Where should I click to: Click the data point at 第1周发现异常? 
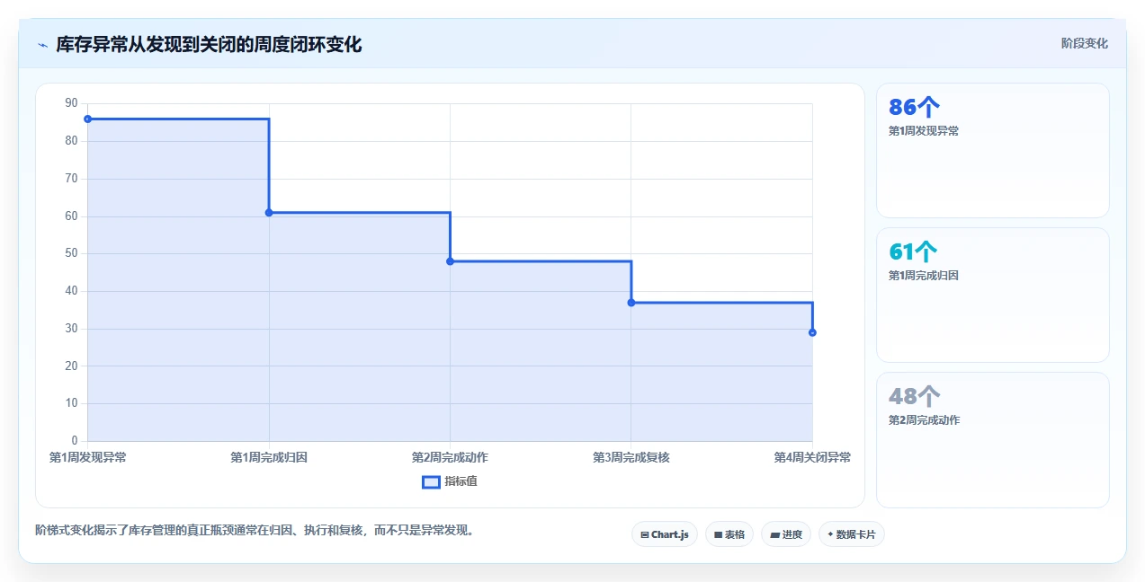pos(87,119)
